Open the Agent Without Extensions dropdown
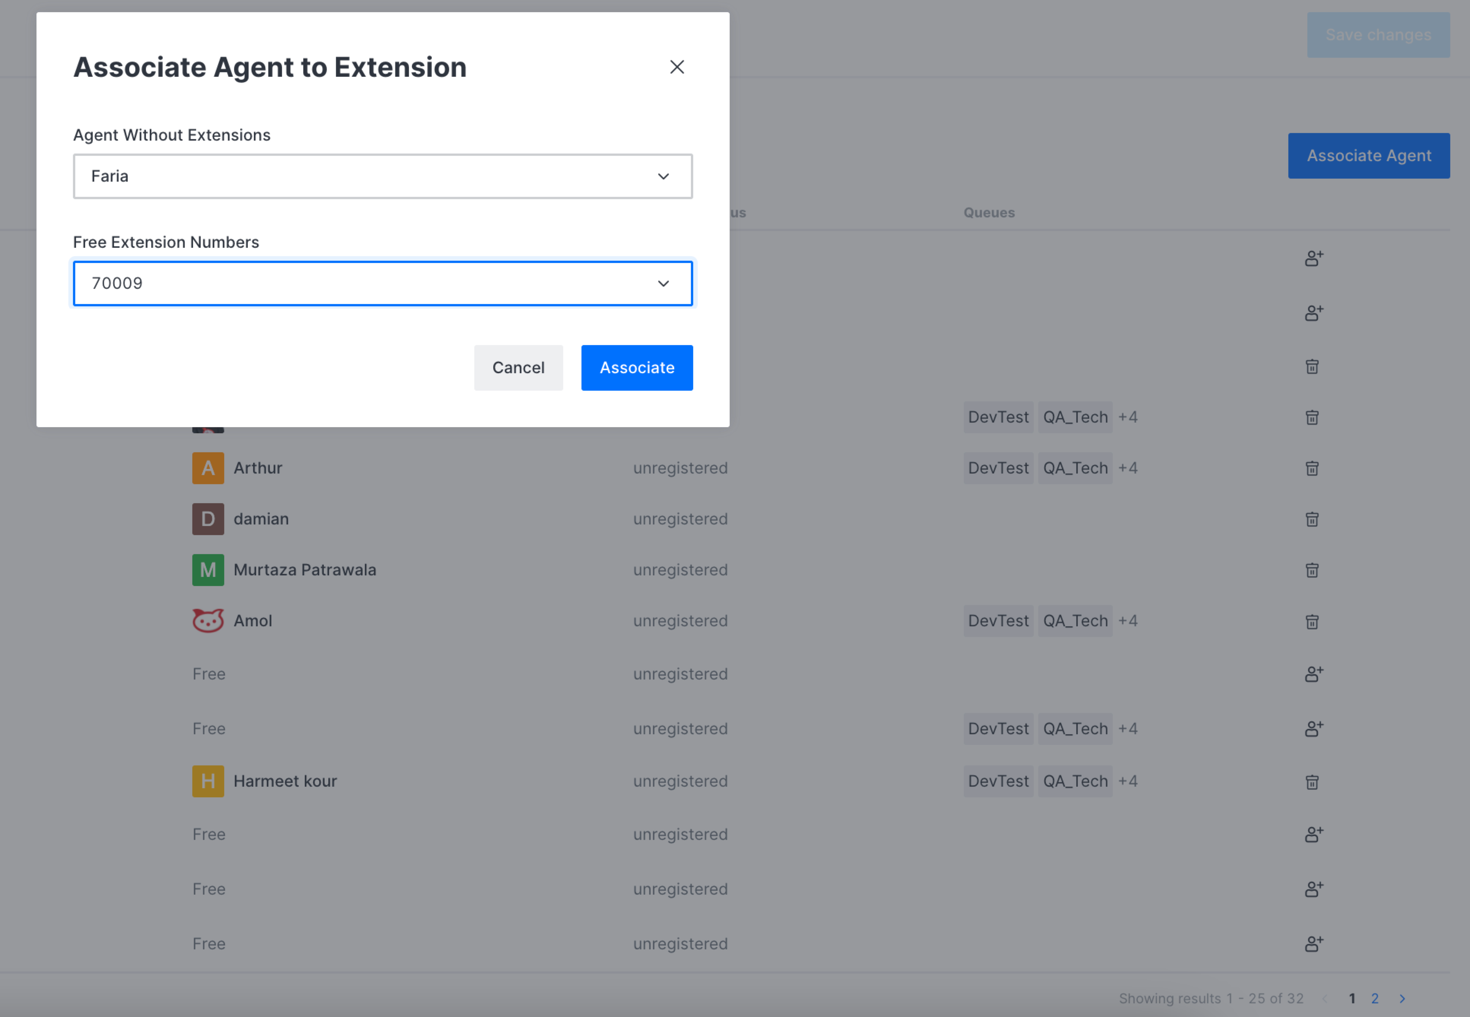1470x1017 pixels. tap(382, 176)
